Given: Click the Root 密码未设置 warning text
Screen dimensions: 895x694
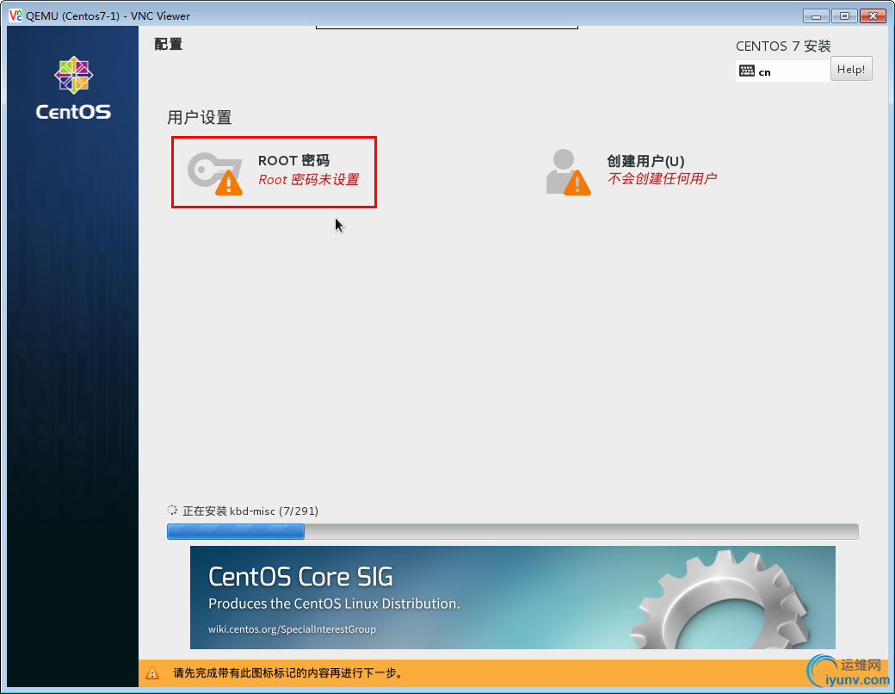Looking at the screenshot, I should pyautogui.click(x=309, y=179).
